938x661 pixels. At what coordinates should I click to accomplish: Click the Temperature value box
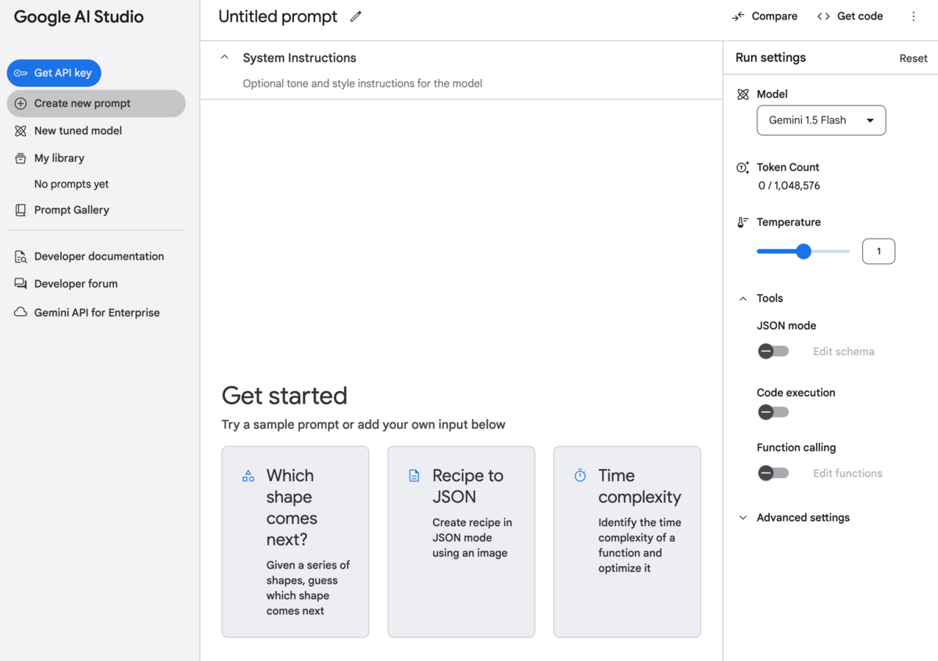(x=879, y=251)
